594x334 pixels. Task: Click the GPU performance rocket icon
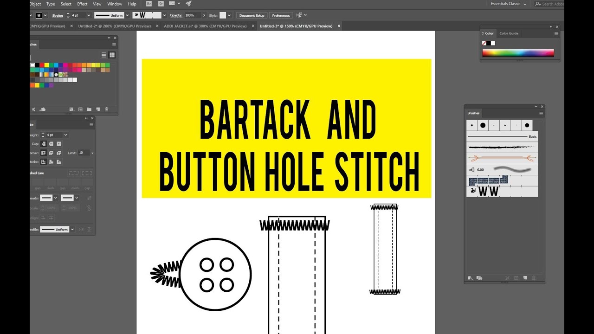tap(188, 4)
